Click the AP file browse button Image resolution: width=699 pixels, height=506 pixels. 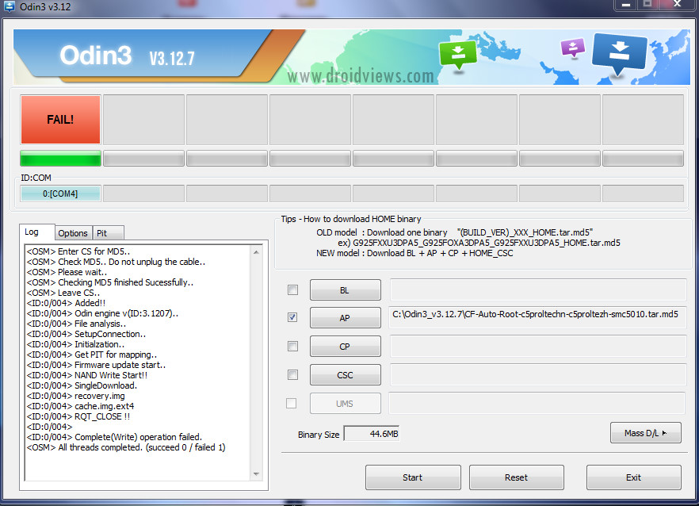tap(345, 318)
